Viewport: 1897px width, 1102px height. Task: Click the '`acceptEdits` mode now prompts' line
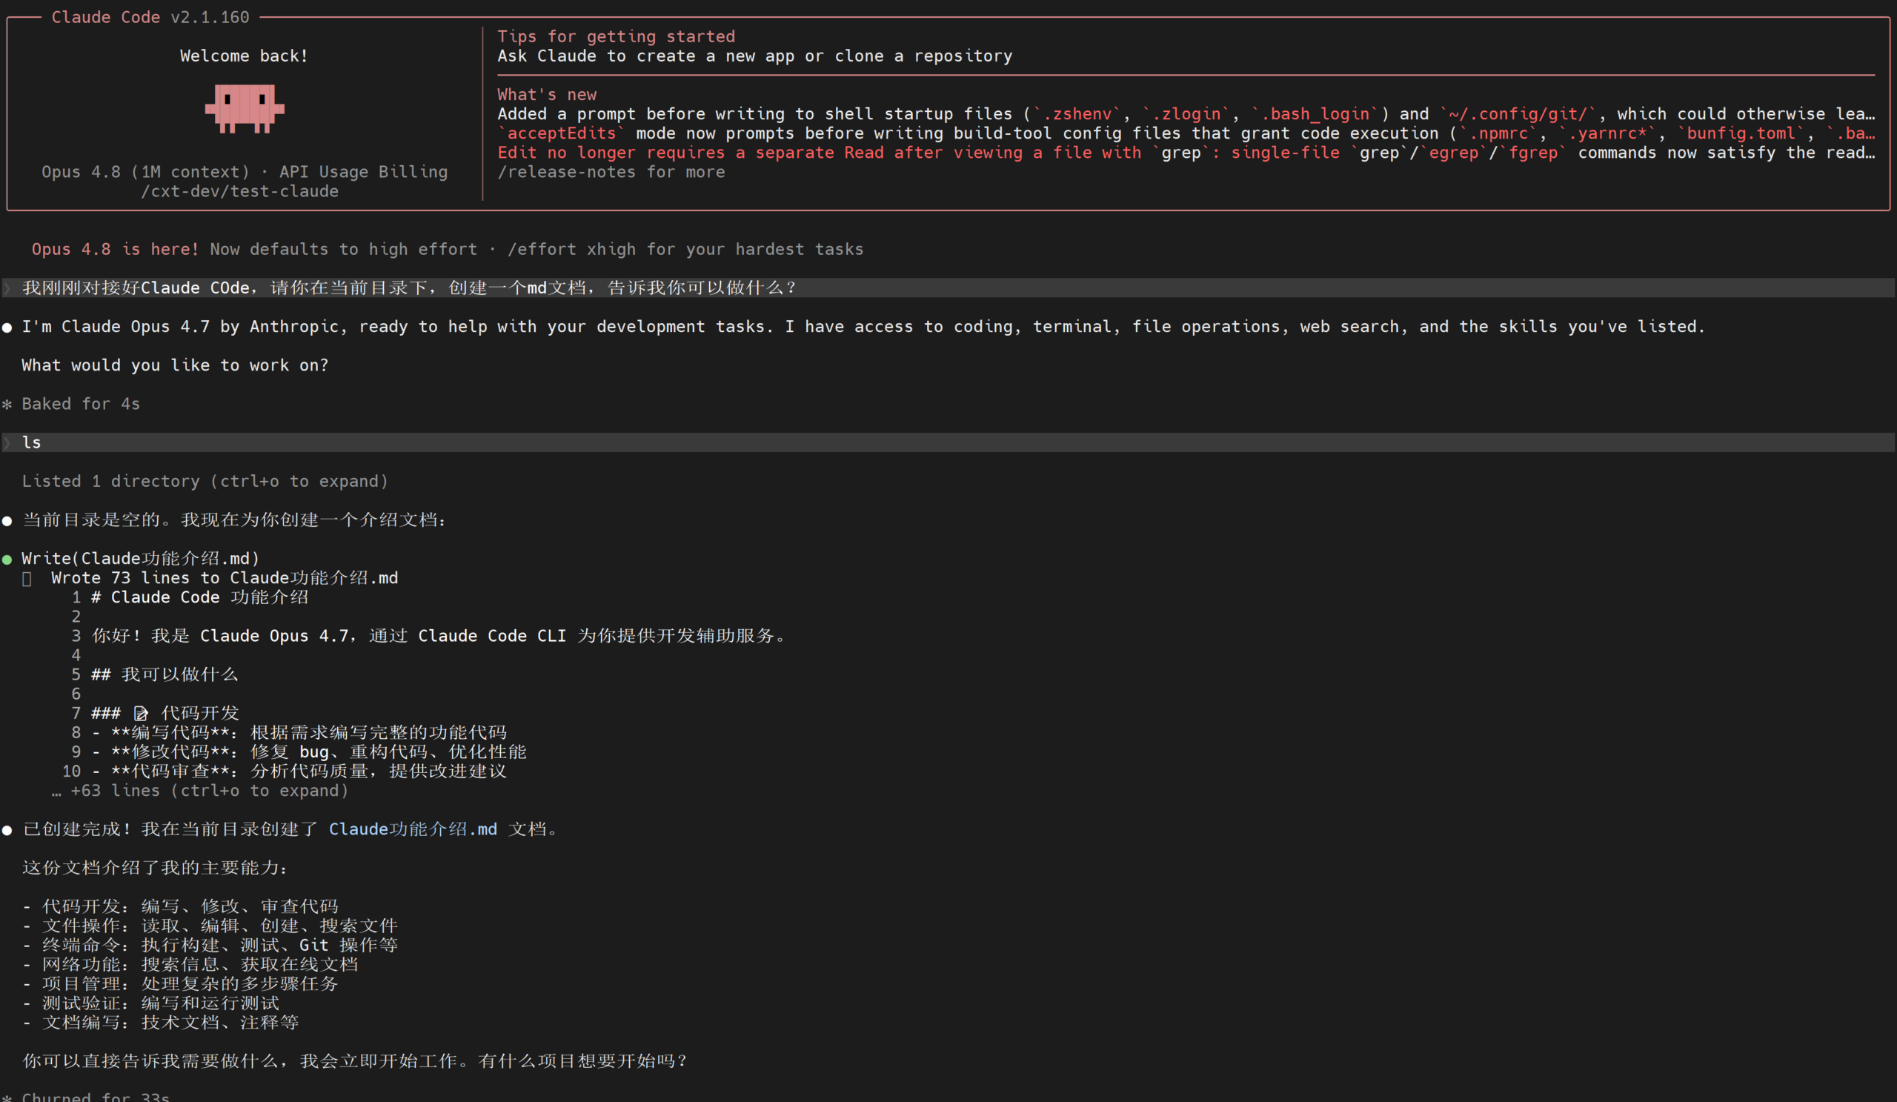(x=1186, y=133)
